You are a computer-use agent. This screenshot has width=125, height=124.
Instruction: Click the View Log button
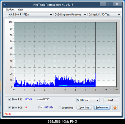(84, 107)
